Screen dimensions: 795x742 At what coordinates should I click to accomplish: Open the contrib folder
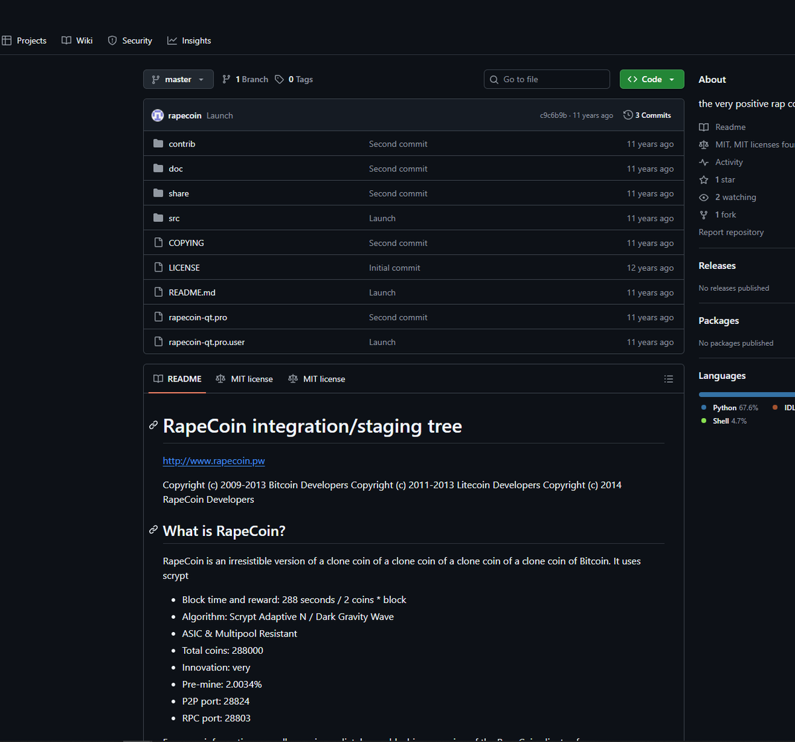tap(182, 144)
